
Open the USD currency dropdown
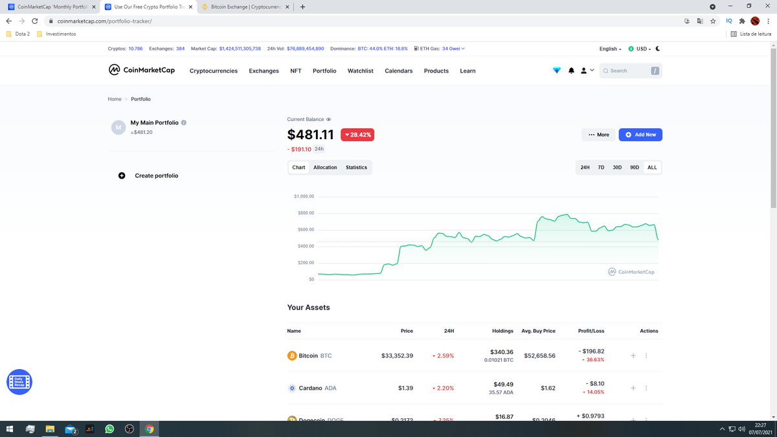tap(639, 49)
